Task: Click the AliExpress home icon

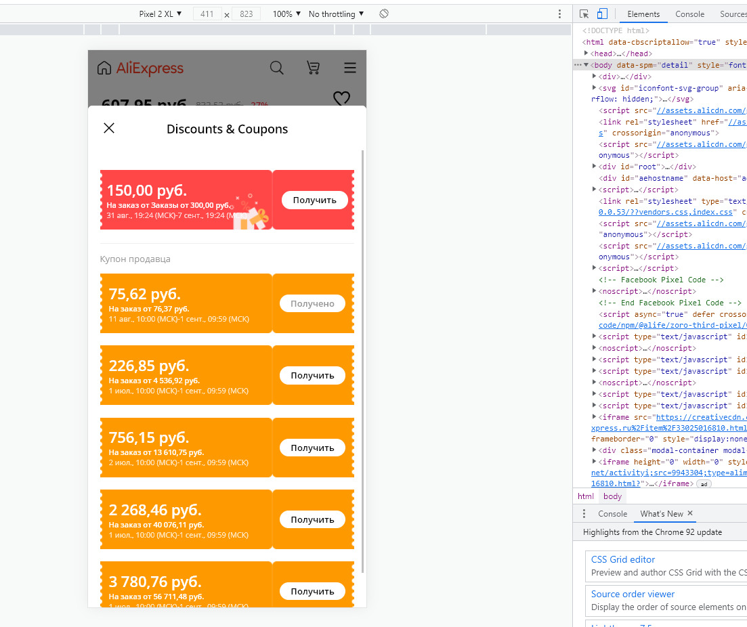Action: click(104, 68)
